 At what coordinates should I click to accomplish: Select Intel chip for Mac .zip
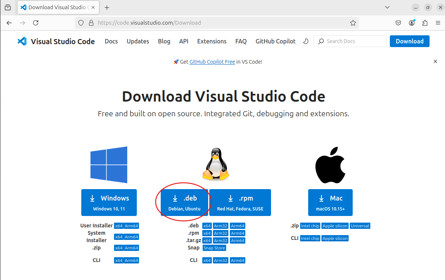(310, 226)
